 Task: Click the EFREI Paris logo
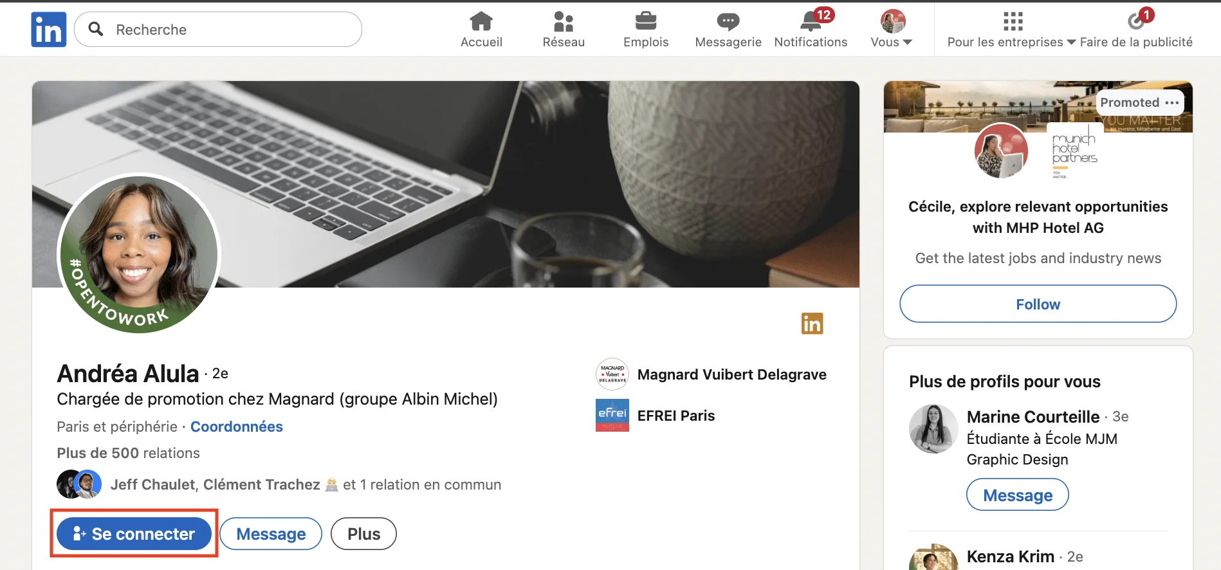coord(612,416)
